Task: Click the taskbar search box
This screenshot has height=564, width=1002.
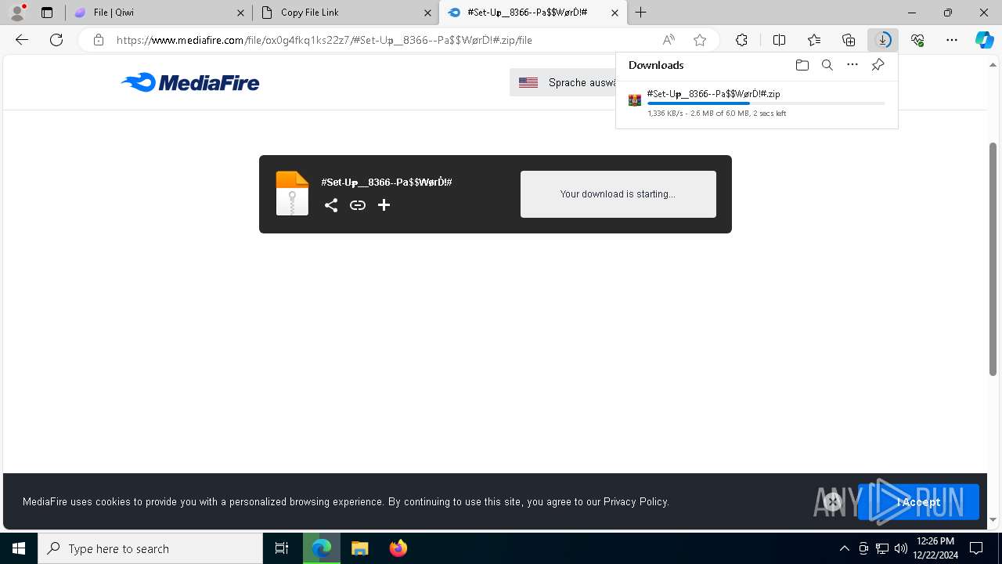Action: tap(150, 548)
